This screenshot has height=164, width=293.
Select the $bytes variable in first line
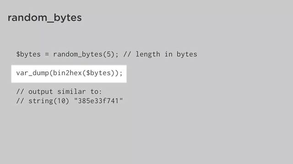click(28, 54)
